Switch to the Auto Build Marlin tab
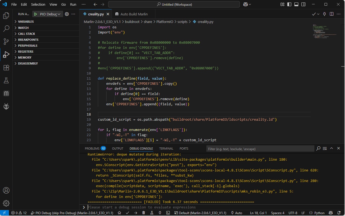This screenshot has width=345, height=216. tap(134, 14)
